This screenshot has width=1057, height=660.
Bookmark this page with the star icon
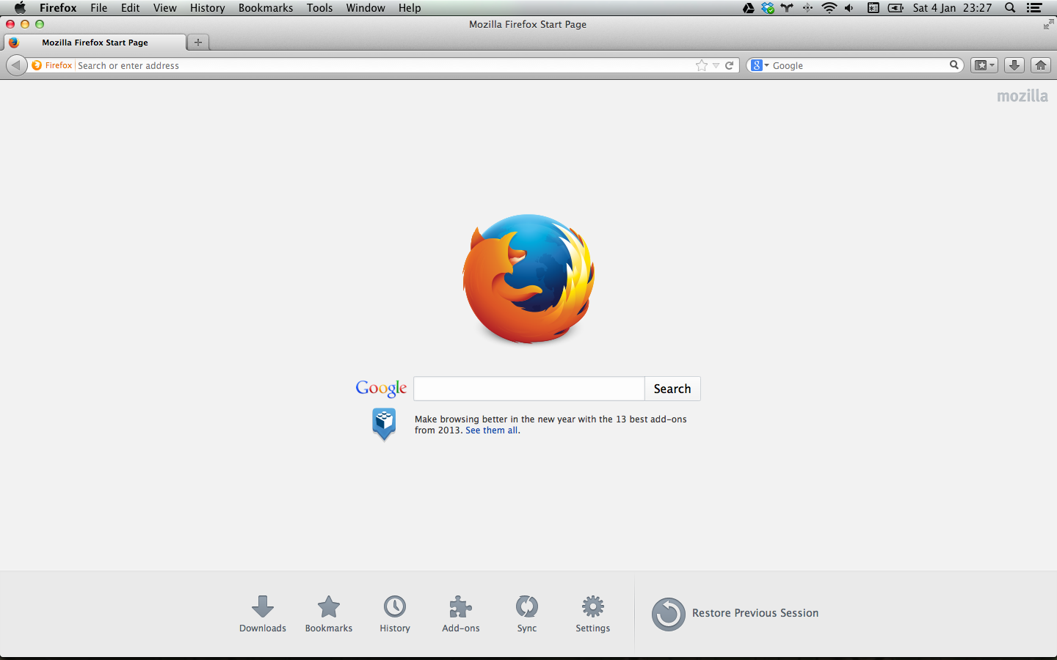pyautogui.click(x=702, y=65)
